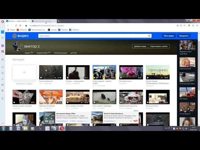Open a new tab with the plus icon
The height and width of the screenshot is (150, 200).
click(x=58, y=21)
